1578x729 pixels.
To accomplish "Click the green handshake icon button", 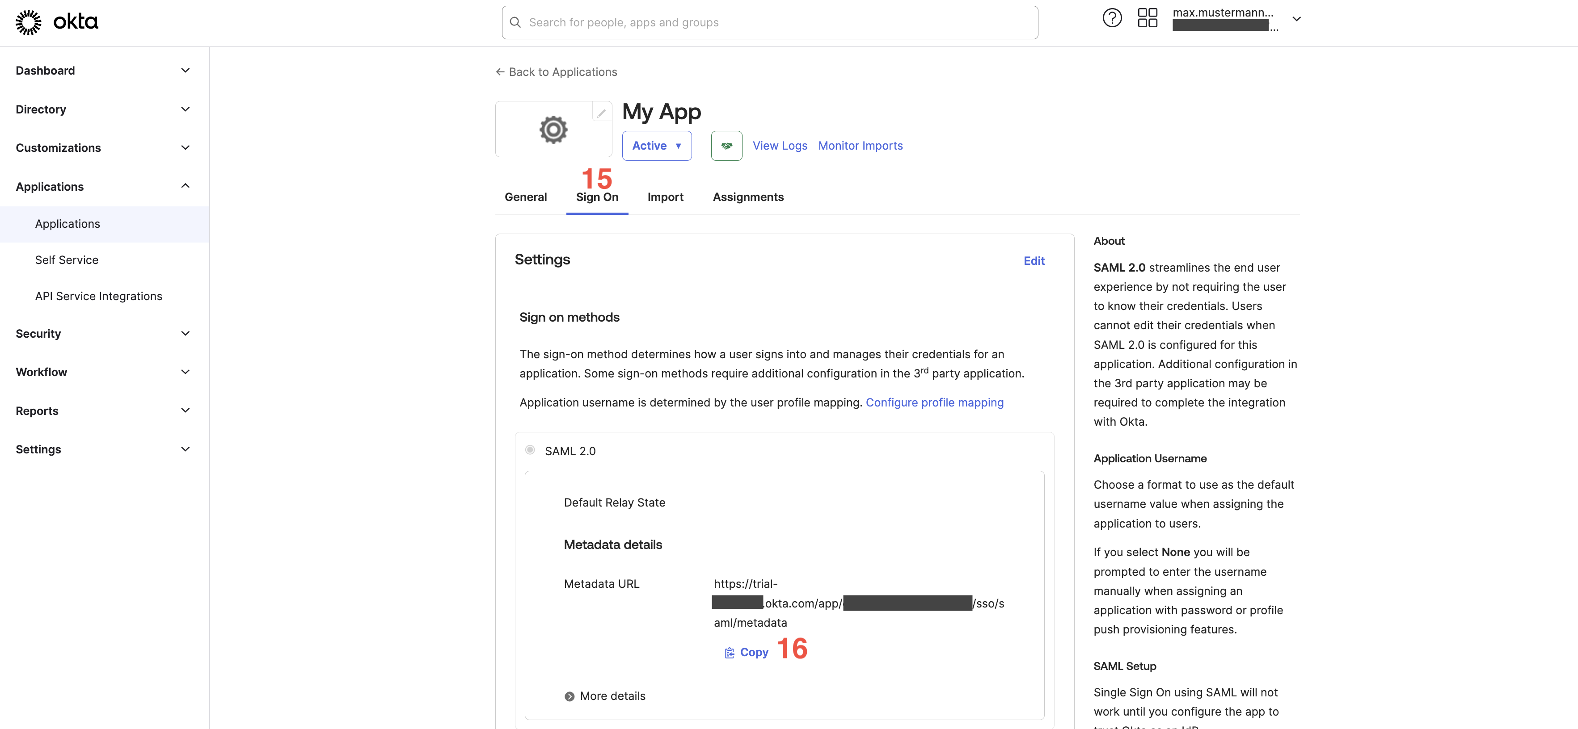I will [x=726, y=146].
